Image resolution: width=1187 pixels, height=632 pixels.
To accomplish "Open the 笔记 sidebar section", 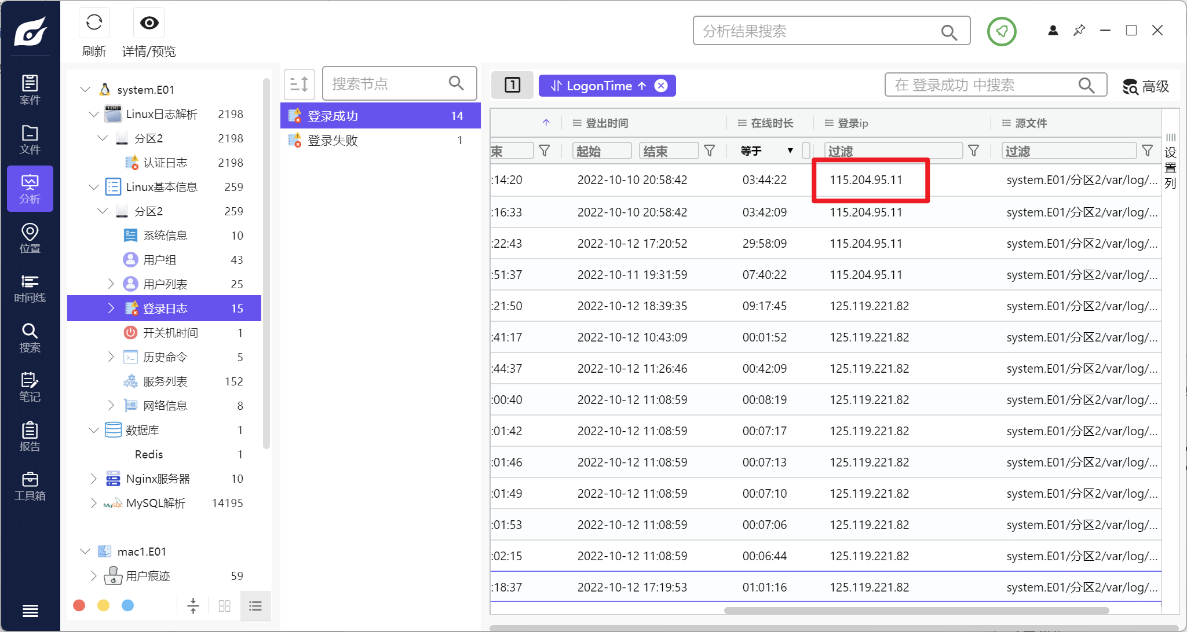I will 30,387.
